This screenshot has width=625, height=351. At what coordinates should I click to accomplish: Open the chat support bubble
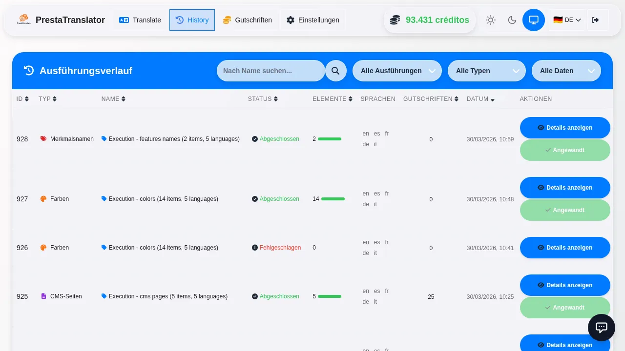(601, 328)
